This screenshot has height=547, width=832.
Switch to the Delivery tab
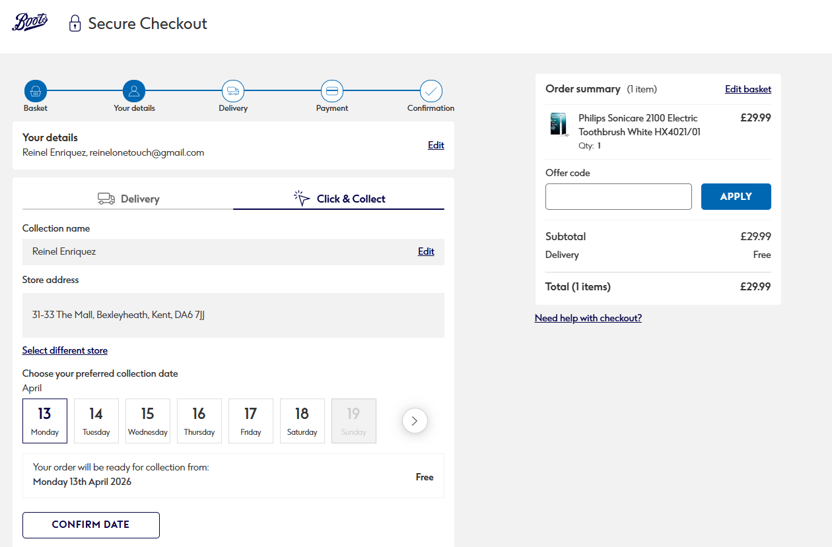coord(128,199)
